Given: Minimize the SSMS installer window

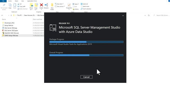Looking at the screenshot, I should 123,16.
